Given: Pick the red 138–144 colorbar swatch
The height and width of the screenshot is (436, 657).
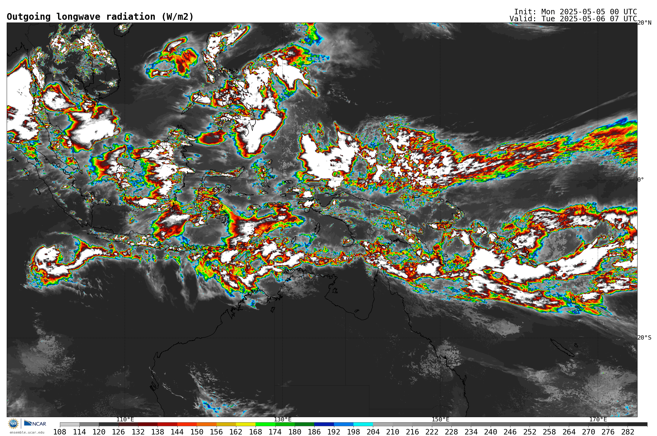Looking at the screenshot, I should pyautogui.click(x=167, y=424).
